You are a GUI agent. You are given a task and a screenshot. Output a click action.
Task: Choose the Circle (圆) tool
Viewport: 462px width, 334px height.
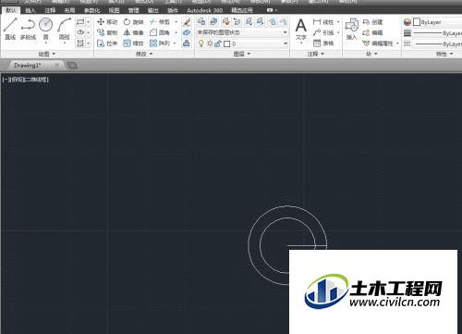[x=45, y=29]
